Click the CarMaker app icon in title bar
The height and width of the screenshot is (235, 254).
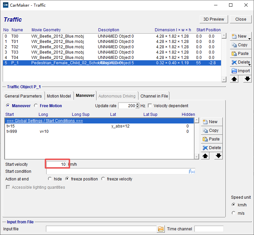(6, 5)
